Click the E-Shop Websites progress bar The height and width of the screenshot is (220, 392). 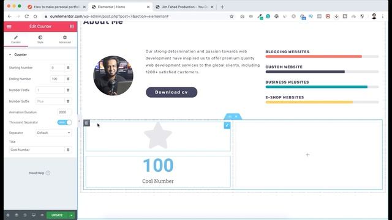(x=322, y=102)
